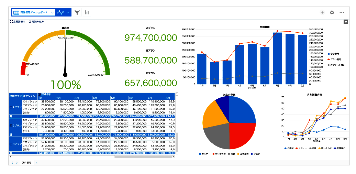This screenshot has width=356, height=174.
Task: Toggle オプション費用 series in monthly cost legend
Action: pyautogui.click(x=337, y=65)
